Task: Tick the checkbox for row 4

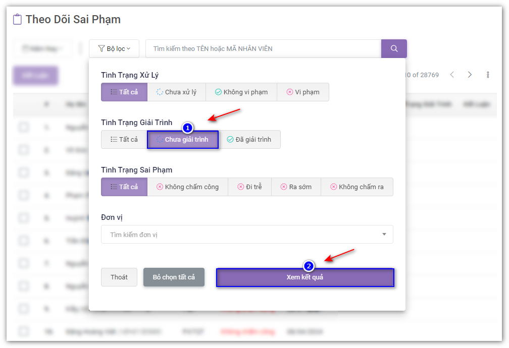Action: pos(24,195)
